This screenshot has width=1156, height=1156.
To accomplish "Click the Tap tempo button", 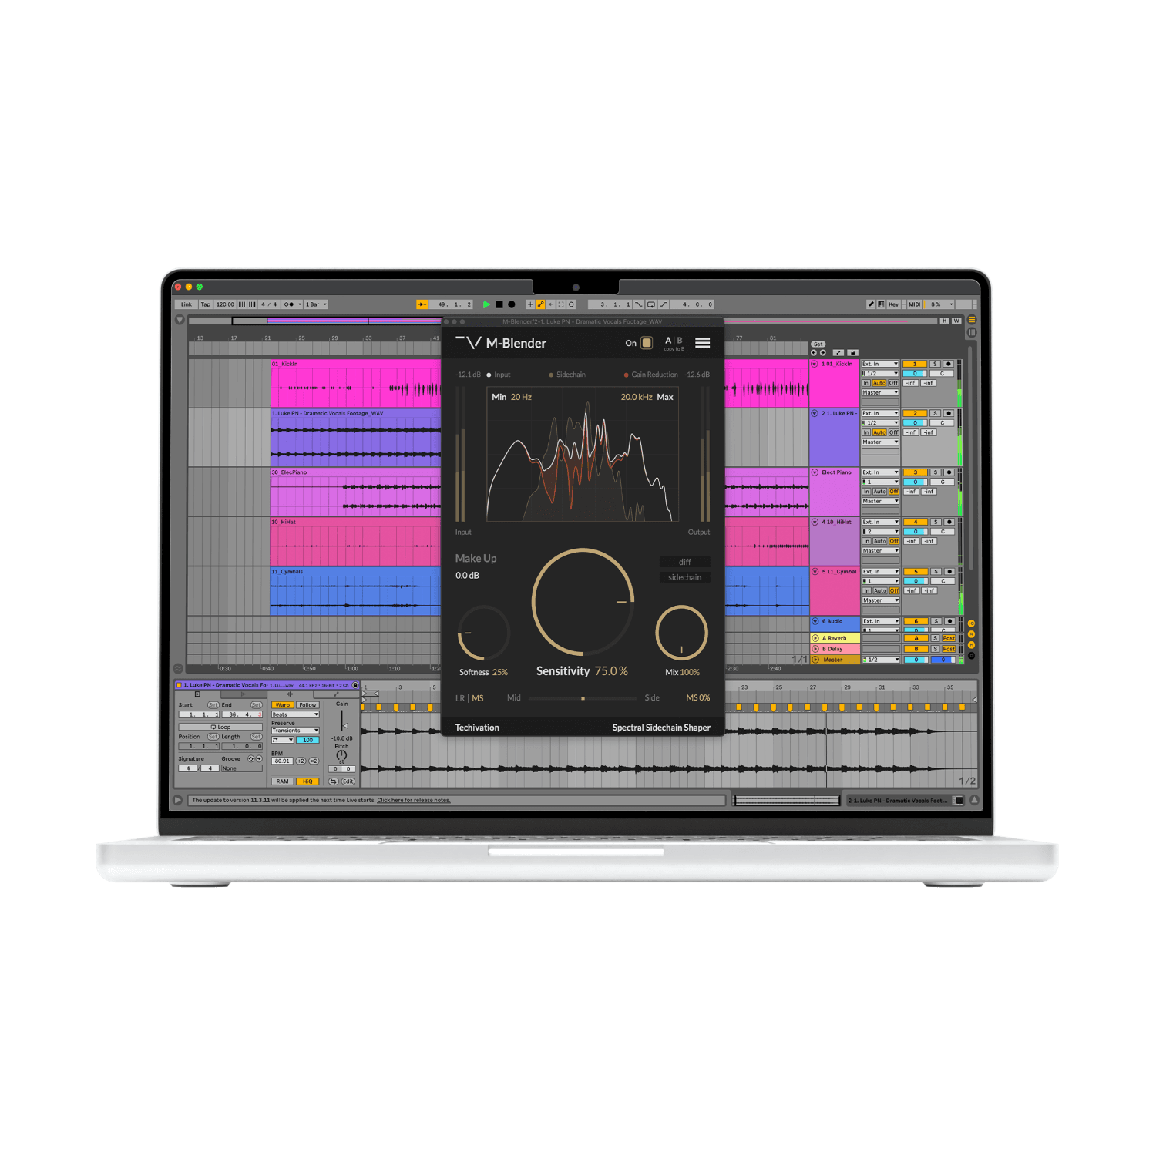I will [206, 304].
